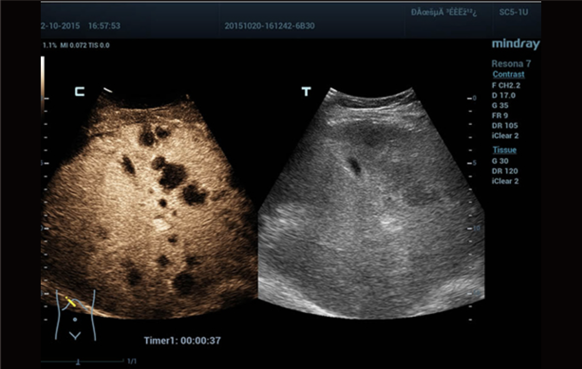Click the exam ID 20151020-161242-6B30
The width and height of the screenshot is (582, 369).
(269, 26)
